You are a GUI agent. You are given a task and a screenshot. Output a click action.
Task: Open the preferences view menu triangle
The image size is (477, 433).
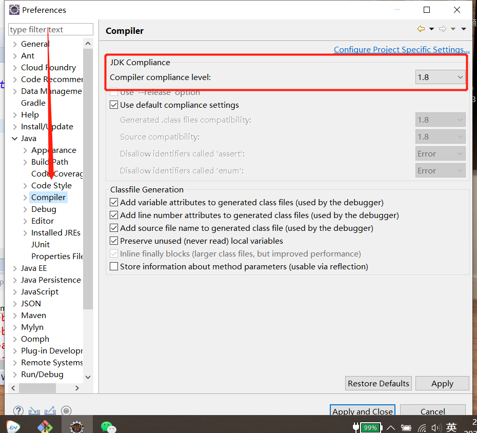tap(464, 29)
